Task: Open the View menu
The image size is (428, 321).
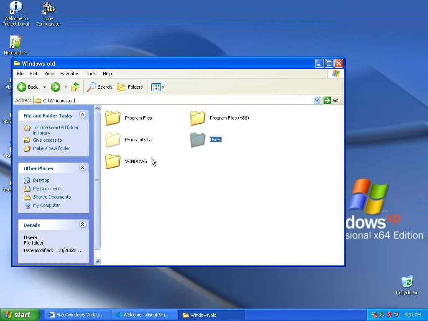Action: click(x=49, y=74)
